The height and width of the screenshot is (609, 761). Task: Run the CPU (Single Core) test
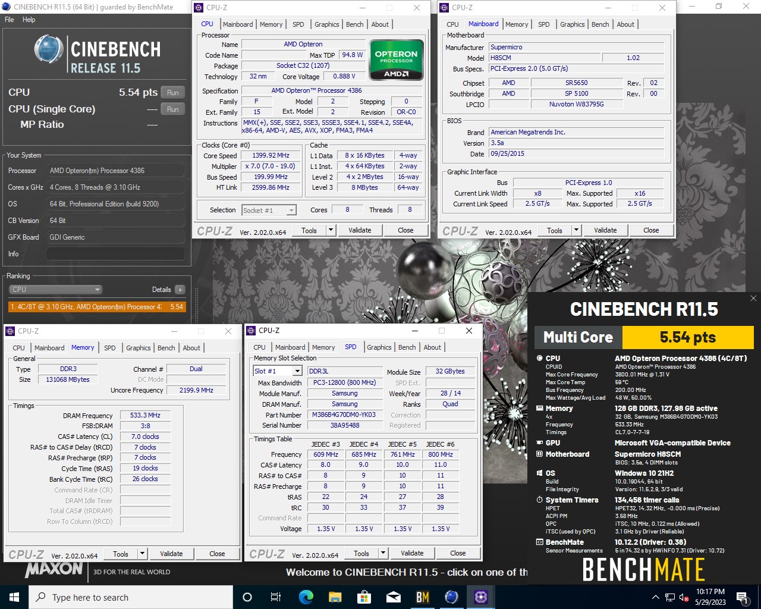click(x=173, y=109)
